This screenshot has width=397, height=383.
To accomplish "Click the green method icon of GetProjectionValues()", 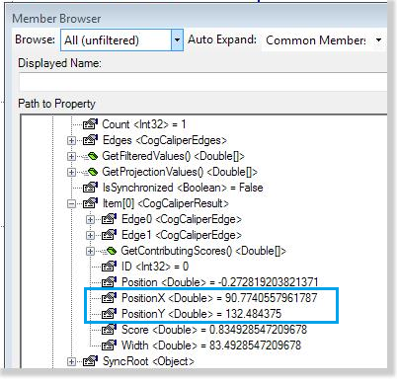I will [91, 172].
